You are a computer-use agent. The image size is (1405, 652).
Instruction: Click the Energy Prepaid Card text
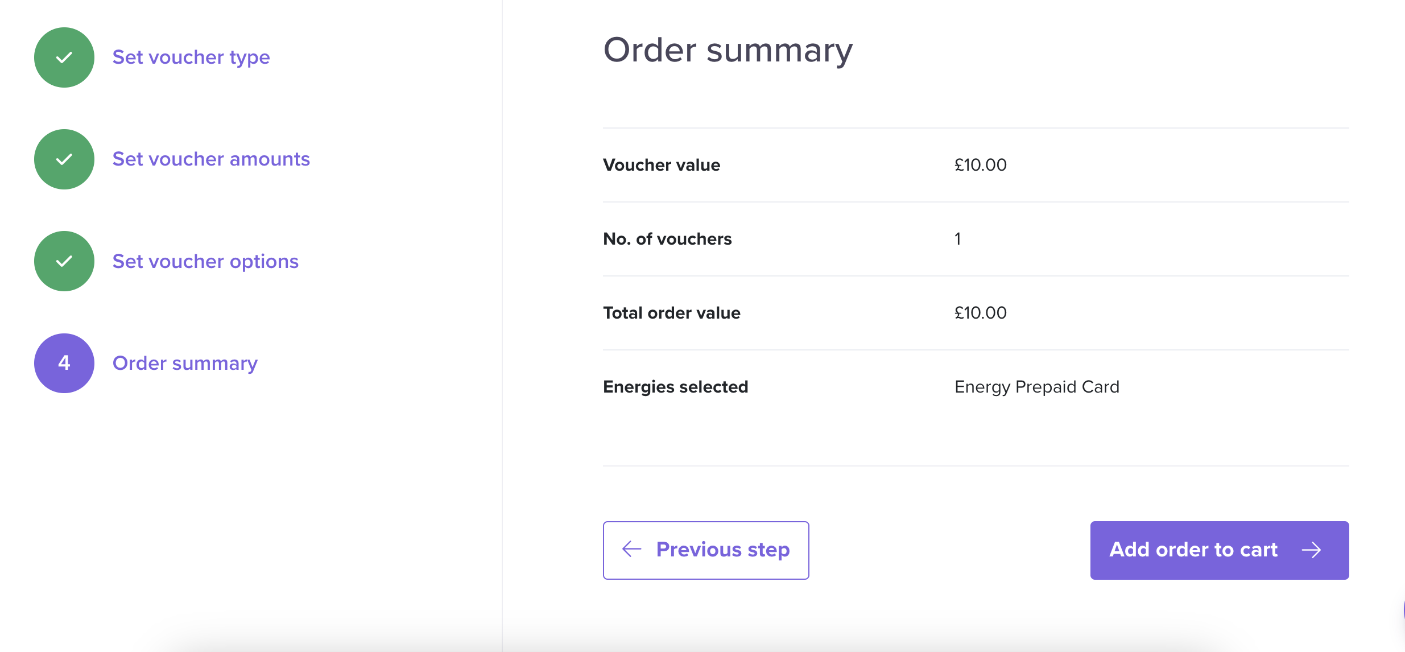(x=1037, y=387)
